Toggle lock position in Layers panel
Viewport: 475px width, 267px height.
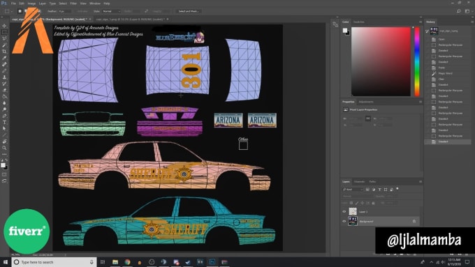(363, 203)
